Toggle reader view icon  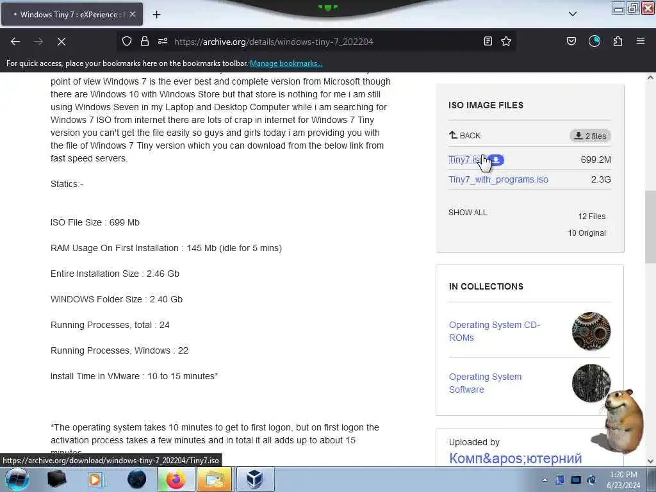tap(488, 41)
